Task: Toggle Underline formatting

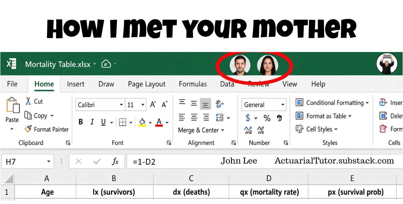Action: coord(103,122)
